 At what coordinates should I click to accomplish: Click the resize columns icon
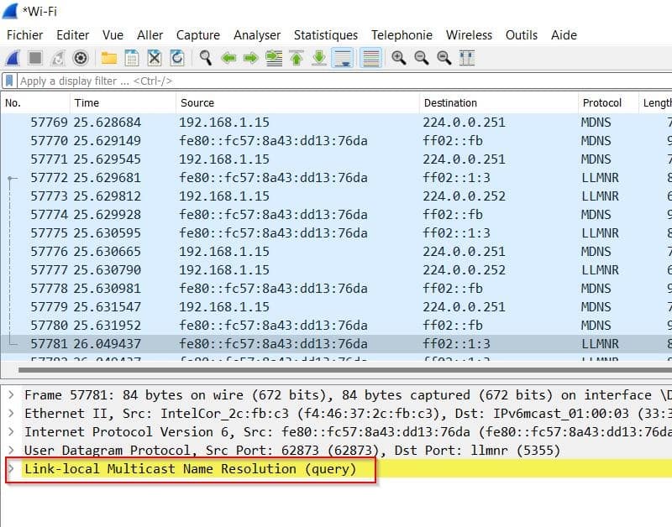[x=467, y=58]
